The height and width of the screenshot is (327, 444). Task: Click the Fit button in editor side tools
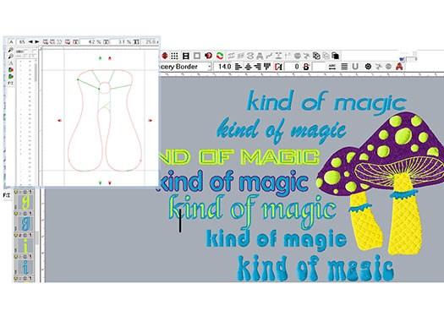[10, 84]
